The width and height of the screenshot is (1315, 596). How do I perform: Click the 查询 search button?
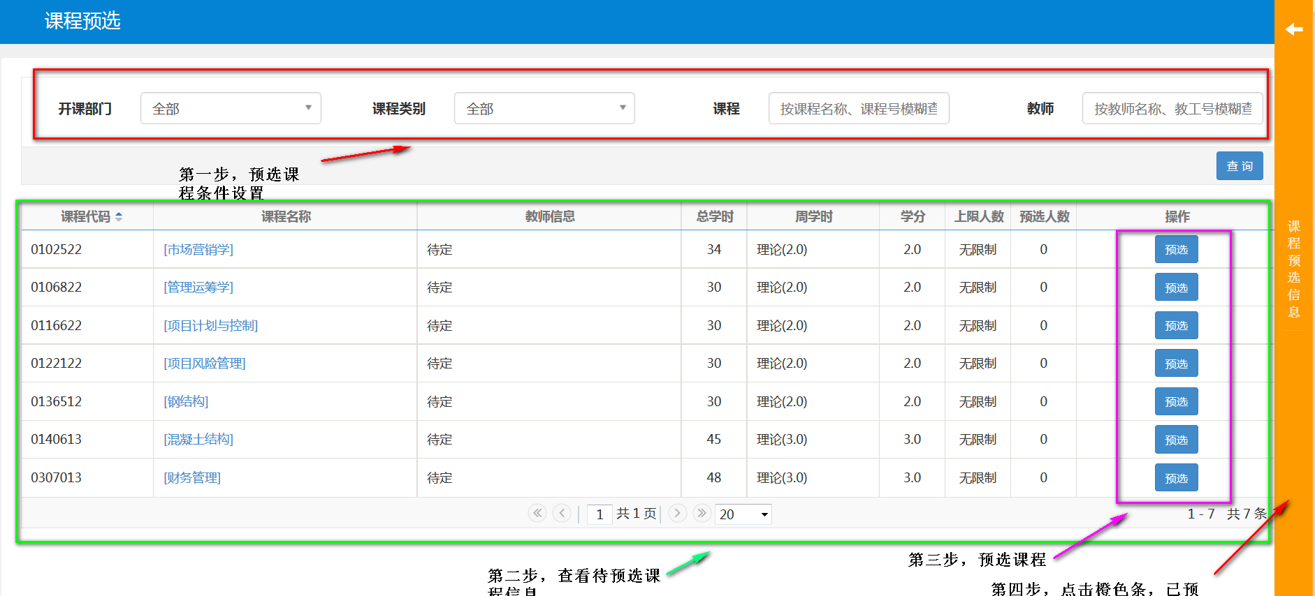click(1240, 166)
